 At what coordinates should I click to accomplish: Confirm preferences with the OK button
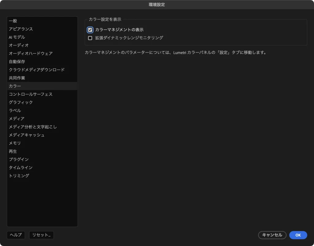298,235
